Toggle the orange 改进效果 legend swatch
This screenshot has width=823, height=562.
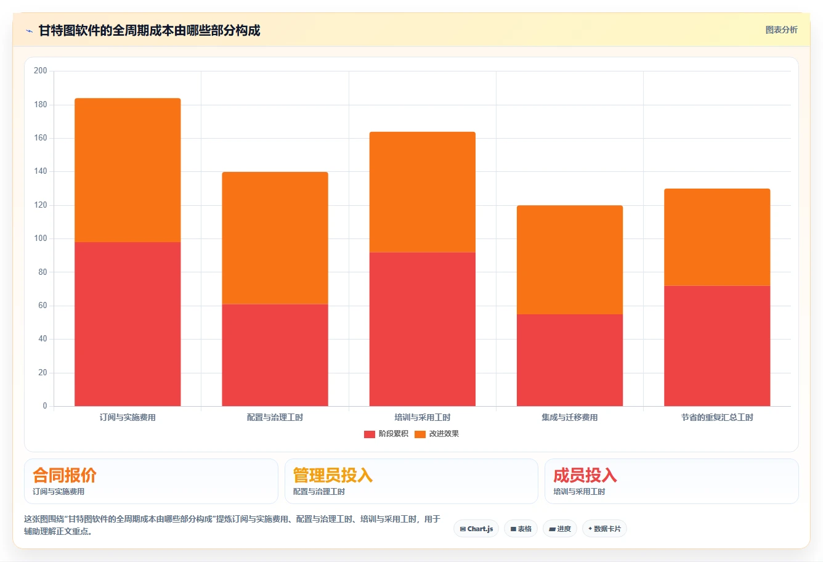[420, 434]
